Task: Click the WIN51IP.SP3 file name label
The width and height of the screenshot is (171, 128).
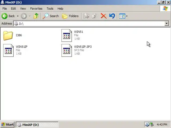Action: point(83,47)
